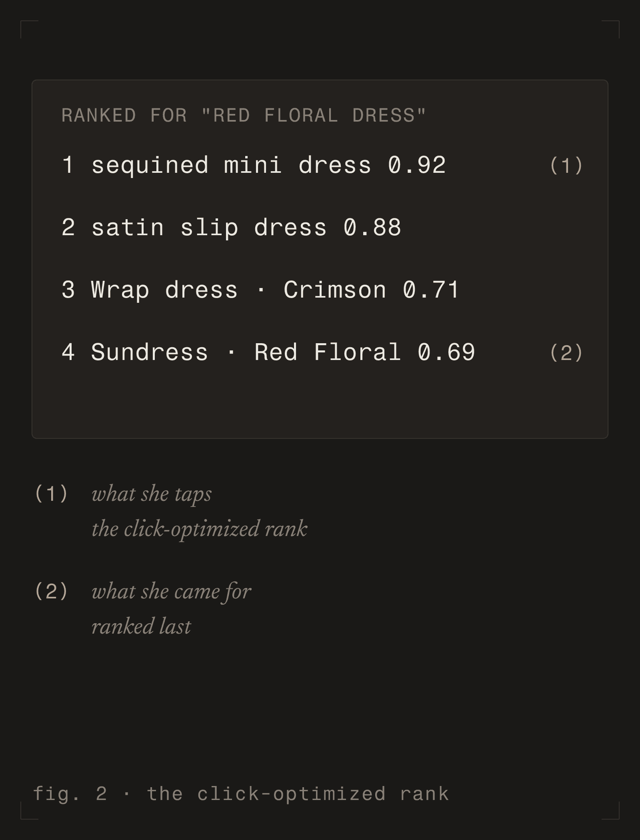Click footnote number (1) in the legend
The width and height of the screenshot is (640, 840).
[x=51, y=494]
